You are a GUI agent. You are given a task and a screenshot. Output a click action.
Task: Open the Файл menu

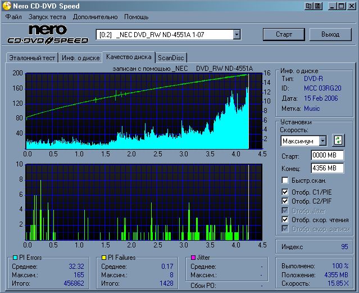point(13,17)
